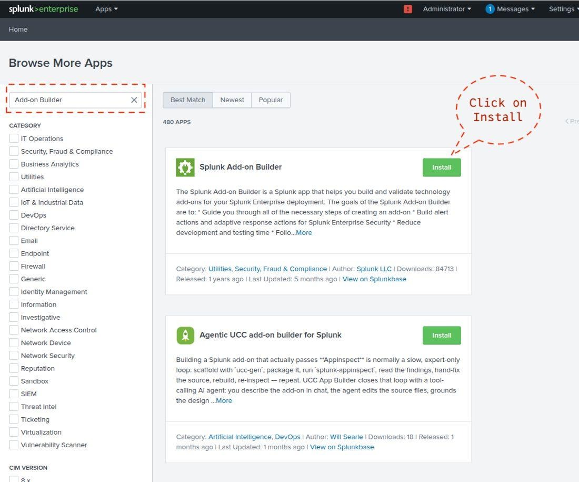This screenshot has width=579, height=482.
Task: Open the Apps dropdown menu
Action: (x=106, y=9)
